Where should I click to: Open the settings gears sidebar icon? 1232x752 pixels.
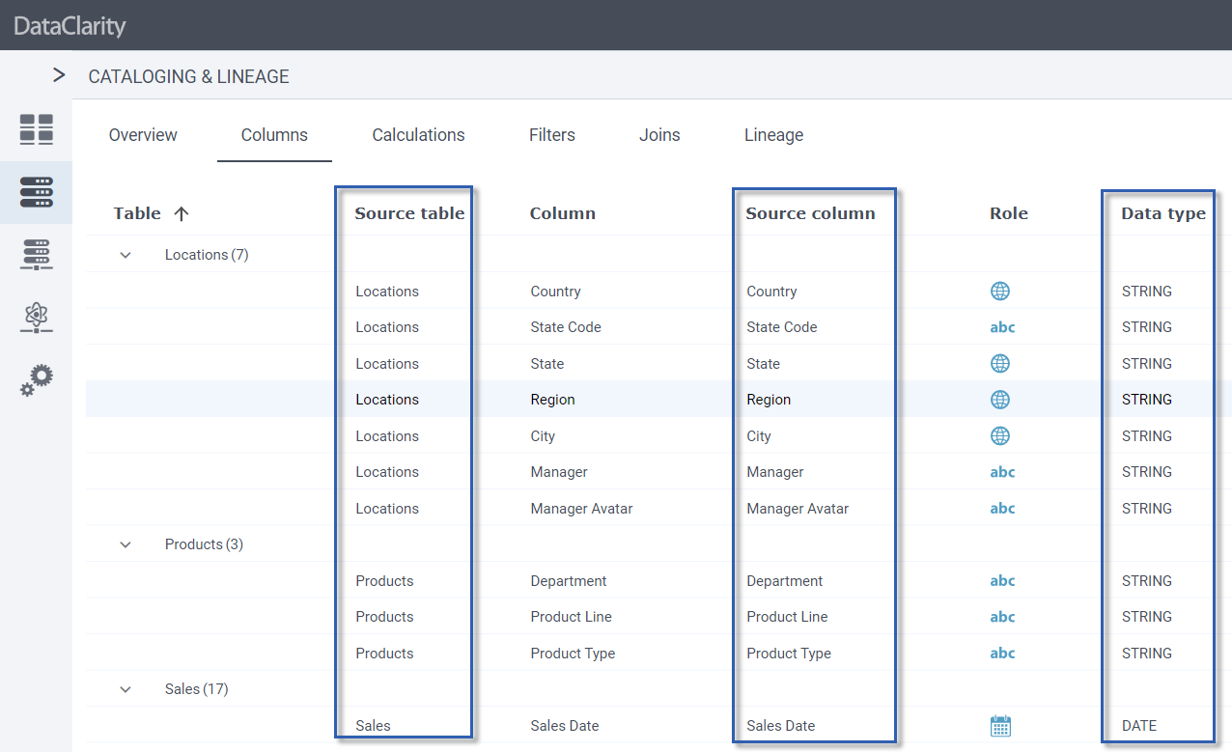coord(37,380)
